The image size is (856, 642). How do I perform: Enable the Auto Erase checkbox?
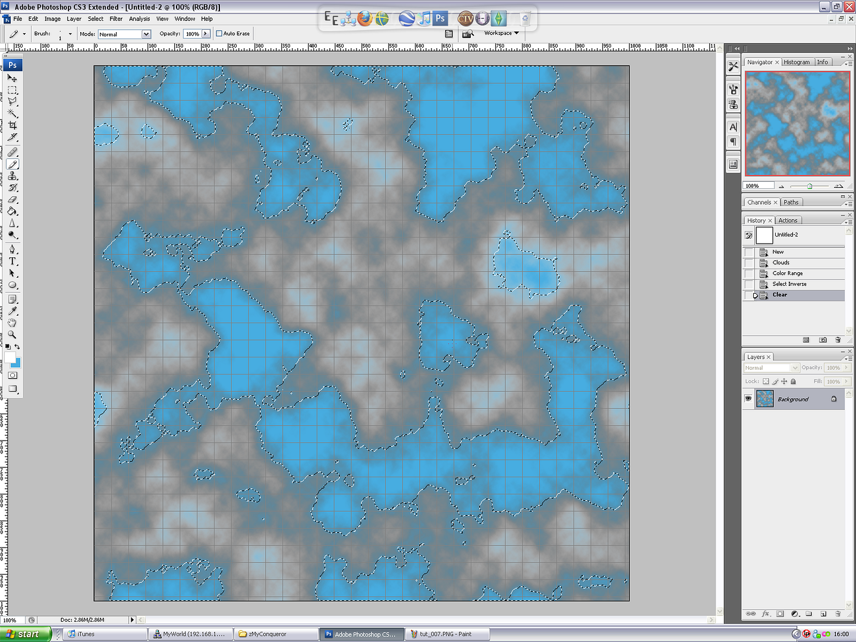[x=219, y=34]
